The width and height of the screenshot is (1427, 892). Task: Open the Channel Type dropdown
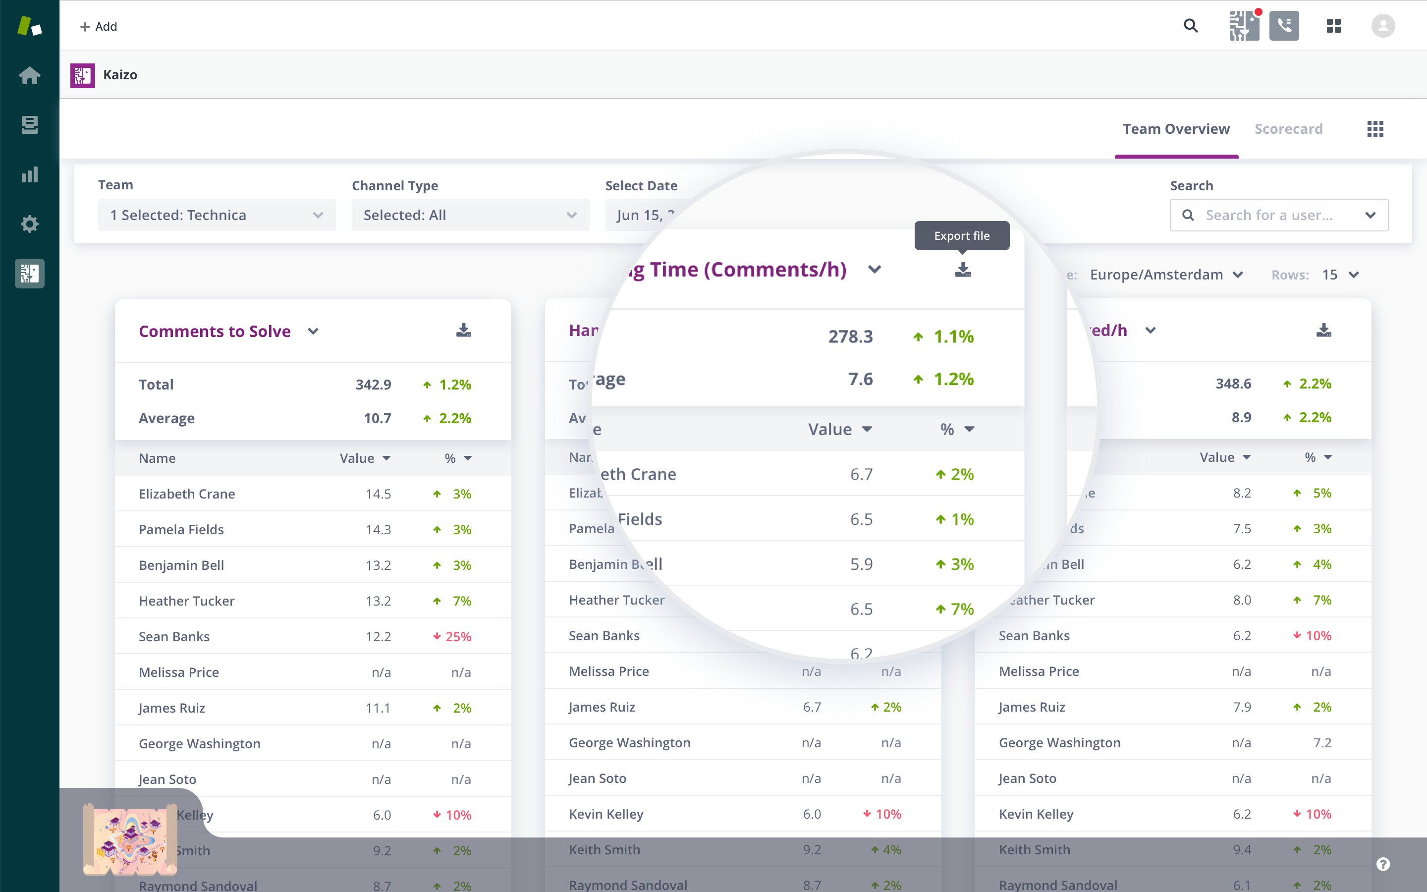pos(470,215)
